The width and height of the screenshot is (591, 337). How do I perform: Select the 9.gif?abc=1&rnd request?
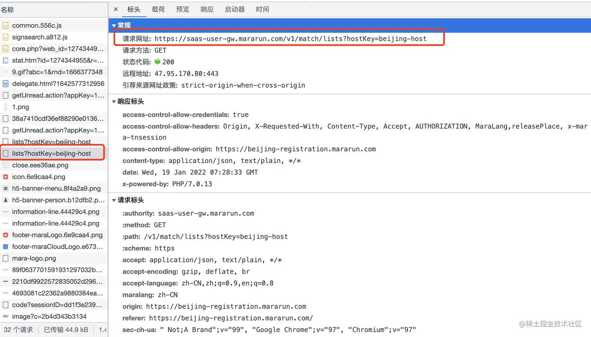tap(54, 72)
